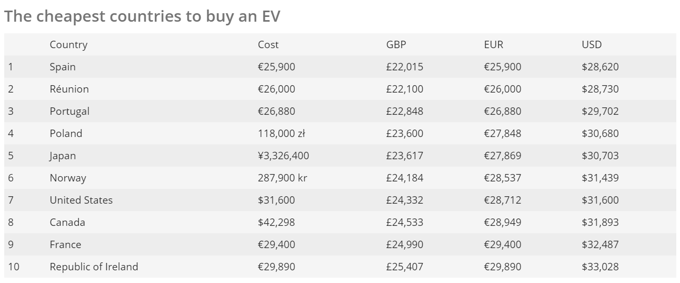Select the United States row name
Image resolution: width=680 pixels, height=283 pixels.
(81, 200)
